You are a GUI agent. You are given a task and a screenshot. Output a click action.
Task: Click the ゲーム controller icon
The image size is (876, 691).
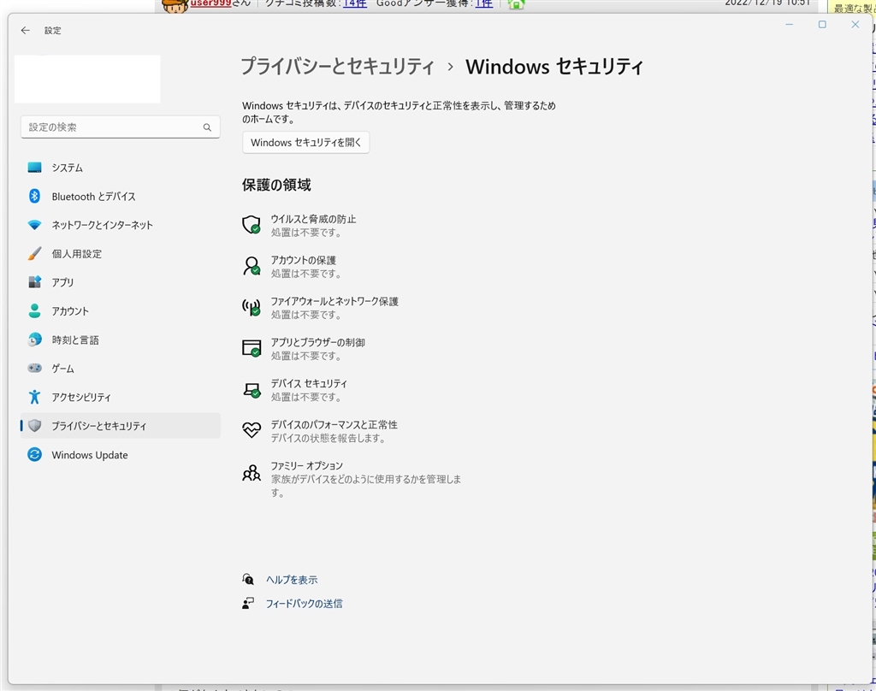tap(34, 368)
